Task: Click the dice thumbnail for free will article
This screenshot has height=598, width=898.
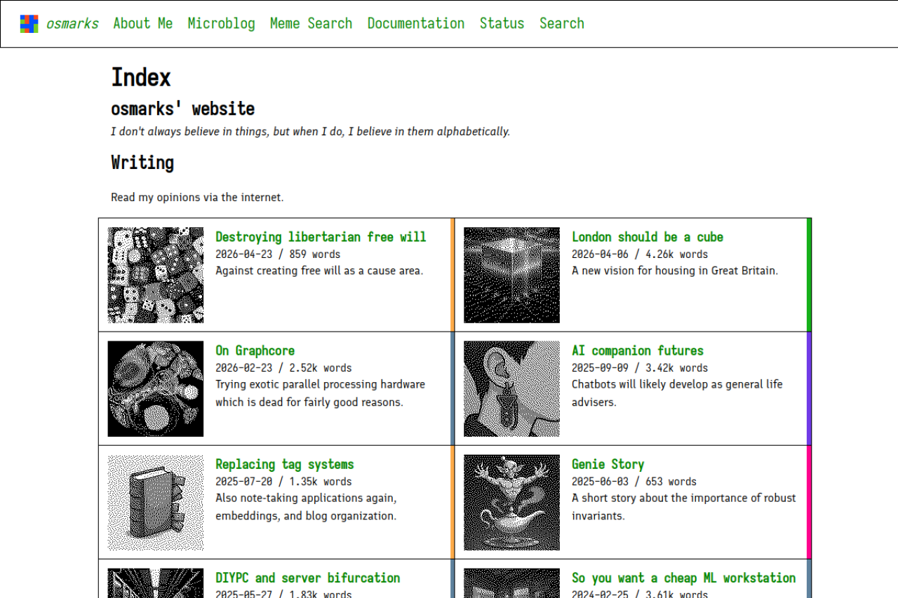Action: pos(156,275)
